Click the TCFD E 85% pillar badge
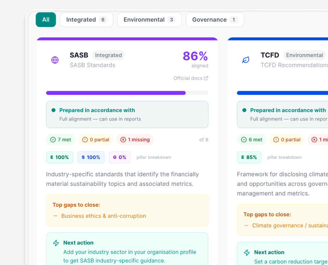328x265 pixels. (249, 157)
